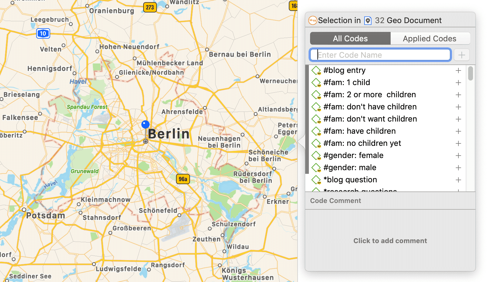The image size is (487, 282).
Task: Click the route 273 shield on map
Action: tap(150, 7)
